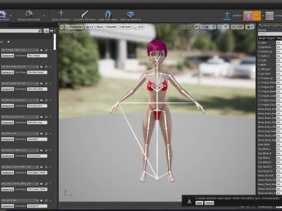Screen dimensions: 282x211
Task: Sort by Morph Target Name column header
Action: click(x=267, y=38)
